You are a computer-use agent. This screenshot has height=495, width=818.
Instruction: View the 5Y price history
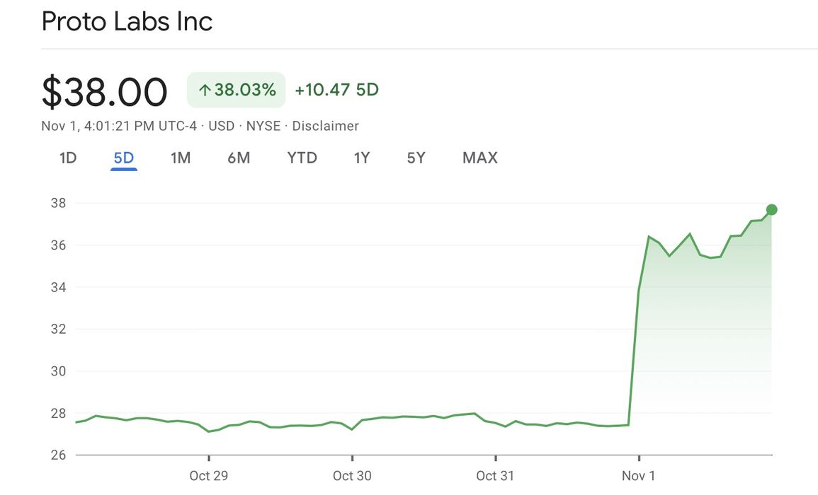pos(416,158)
